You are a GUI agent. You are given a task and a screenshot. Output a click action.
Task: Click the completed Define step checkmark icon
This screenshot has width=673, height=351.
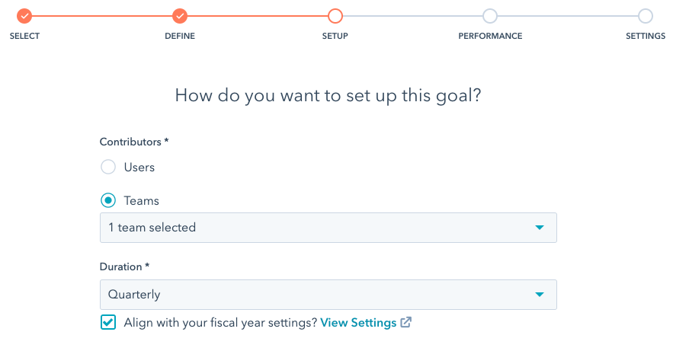click(180, 16)
